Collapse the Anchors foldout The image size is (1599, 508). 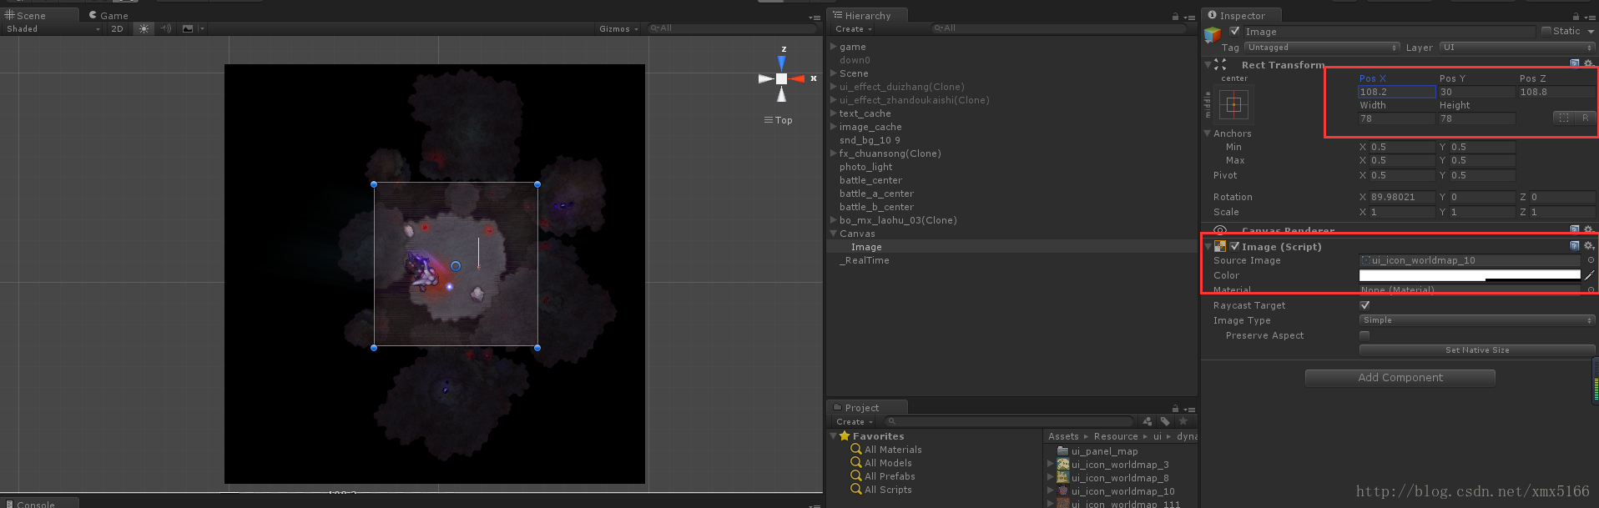click(x=1207, y=133)
